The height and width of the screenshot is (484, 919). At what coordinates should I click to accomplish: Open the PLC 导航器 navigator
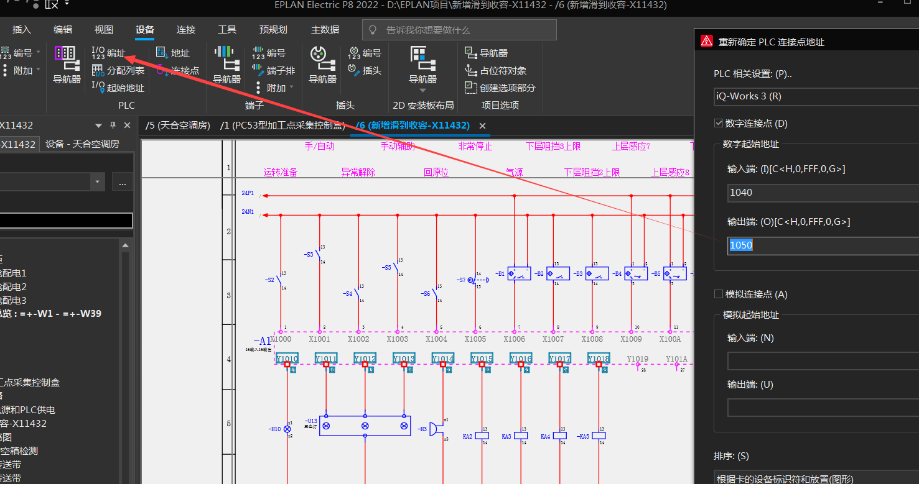point(67,65)
